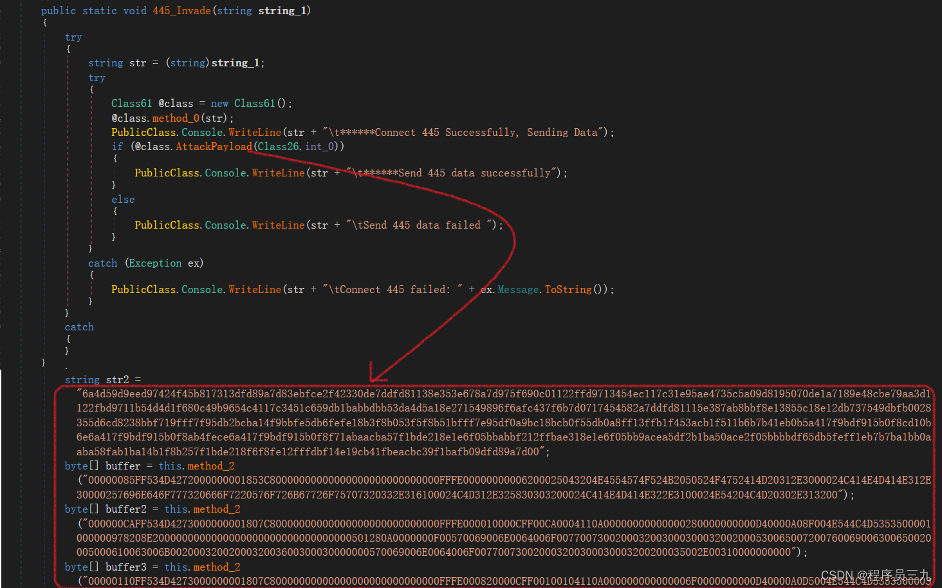Image resolution: width=942 pixels, height=588 pixels.
Task: Click hex string starting 00000085FF534D42
Action: pos(504,488)
